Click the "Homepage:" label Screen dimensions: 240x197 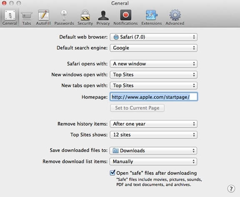[x=95, y=97]
